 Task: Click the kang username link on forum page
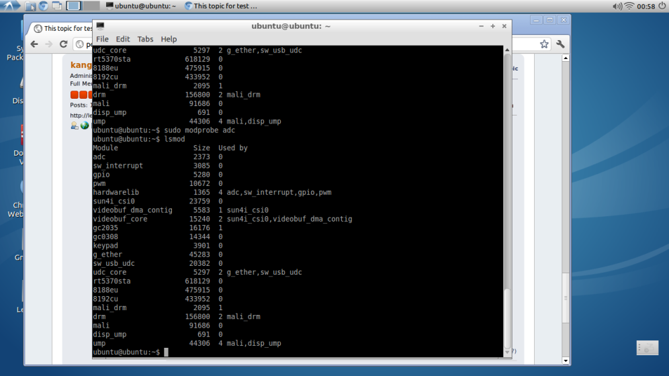(81, 65)
